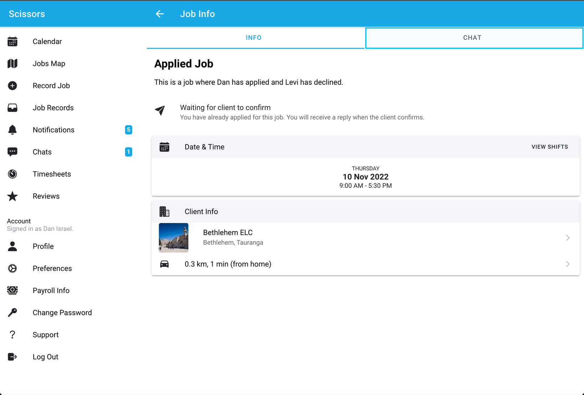Click the Job Info page title
The width and height of the screenshot is (584, 395).
click(x=197, y=14)
